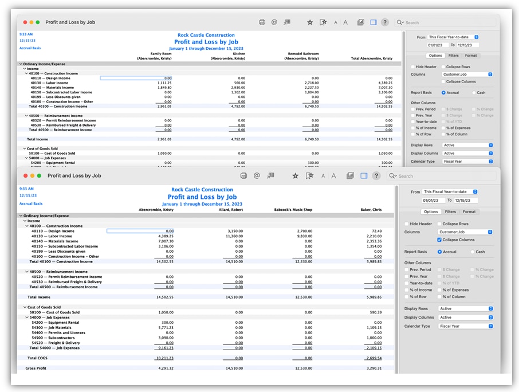Click the Help question mark icon
Image resolution: width=519 pixels, height=392 pixels.
point(378,176)
